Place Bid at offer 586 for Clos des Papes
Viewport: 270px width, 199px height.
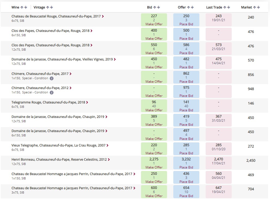point(186,53)
